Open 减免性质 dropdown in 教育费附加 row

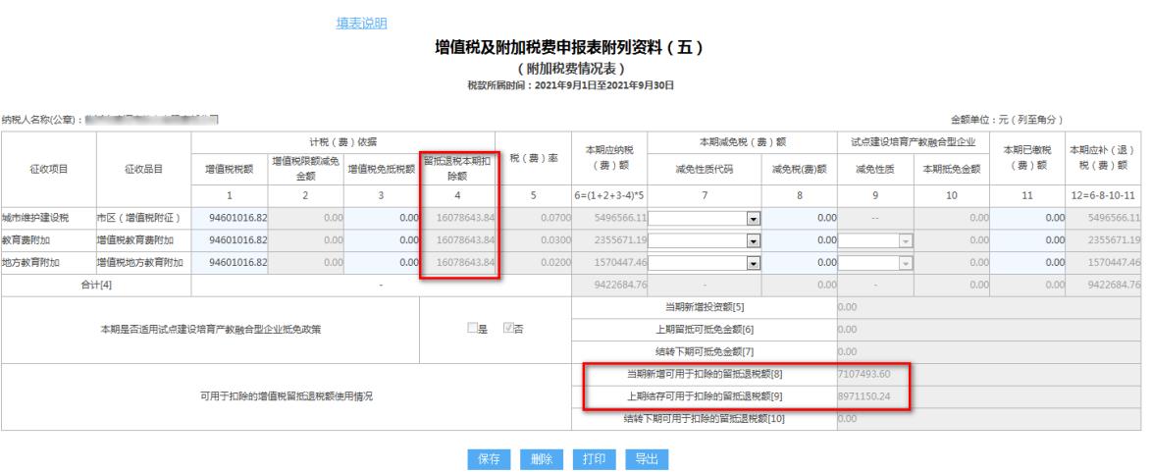point(906,239)
